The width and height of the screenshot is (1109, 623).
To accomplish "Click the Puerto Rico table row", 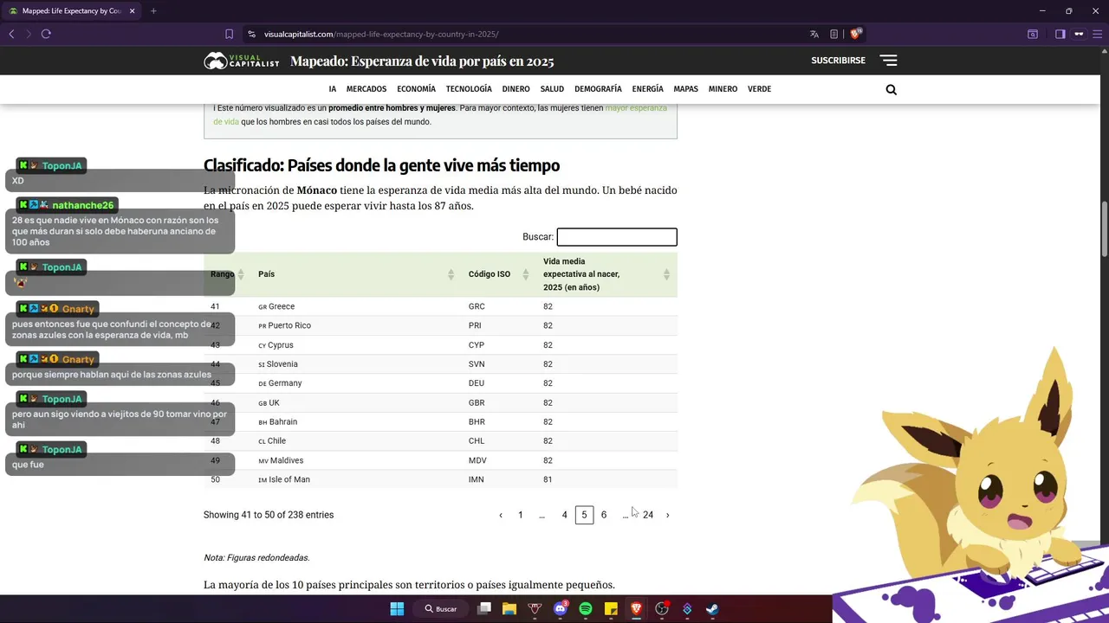I will (440, 325).
